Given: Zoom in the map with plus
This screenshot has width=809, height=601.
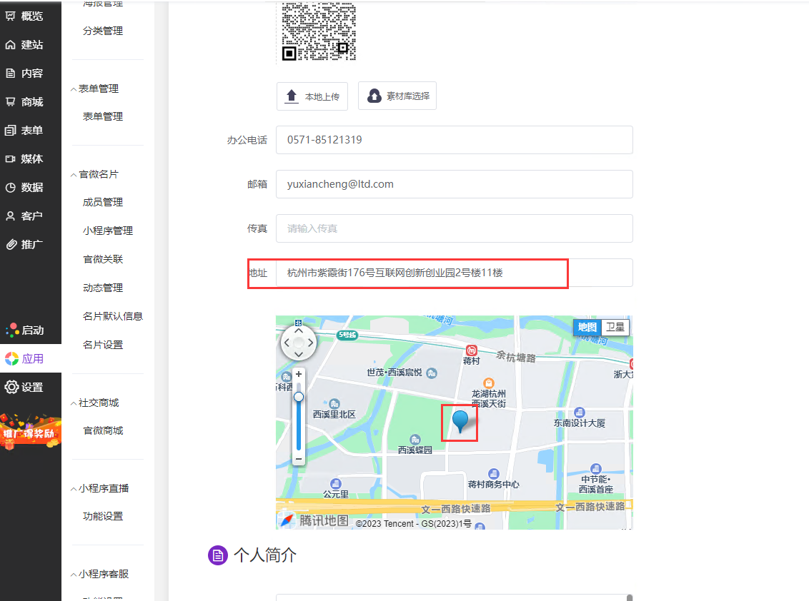Looking at the screenshot, I should [298, 374].
